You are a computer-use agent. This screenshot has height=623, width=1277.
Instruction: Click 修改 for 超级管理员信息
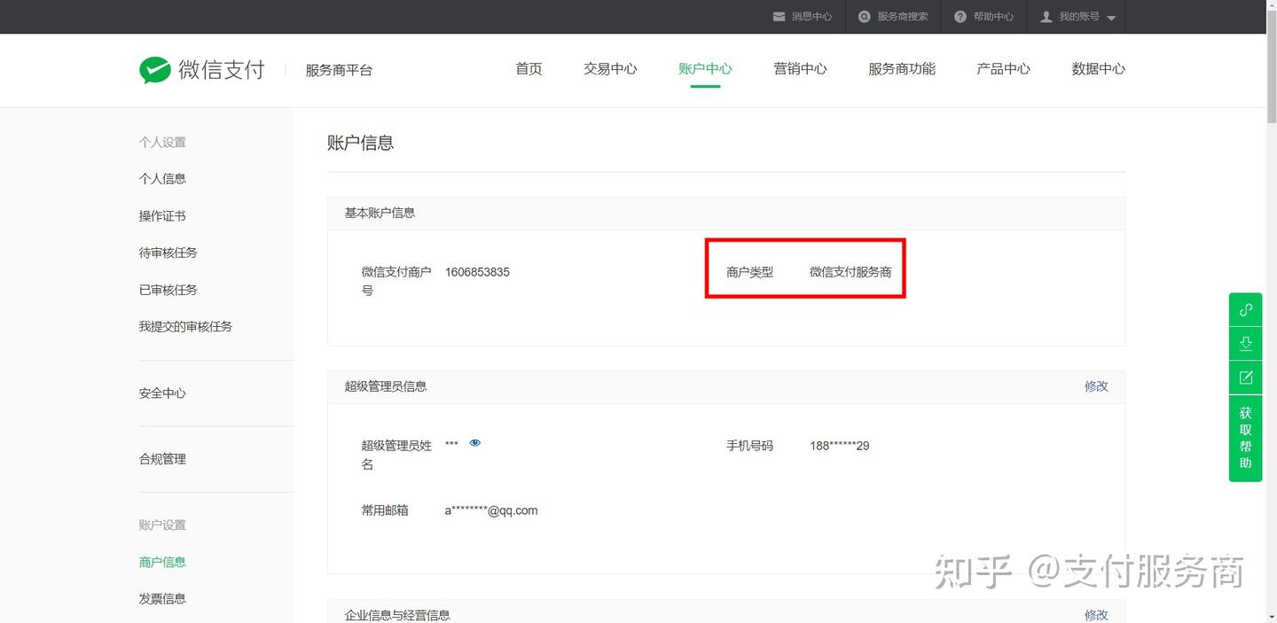coord(1096,386)
